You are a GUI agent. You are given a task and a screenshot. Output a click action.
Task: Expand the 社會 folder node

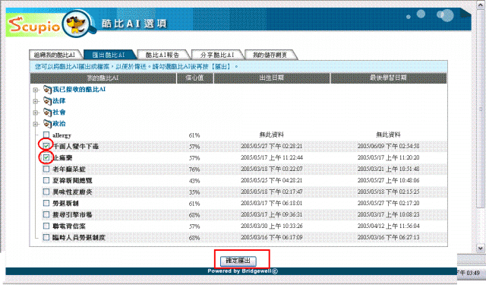tap(36, 112)
